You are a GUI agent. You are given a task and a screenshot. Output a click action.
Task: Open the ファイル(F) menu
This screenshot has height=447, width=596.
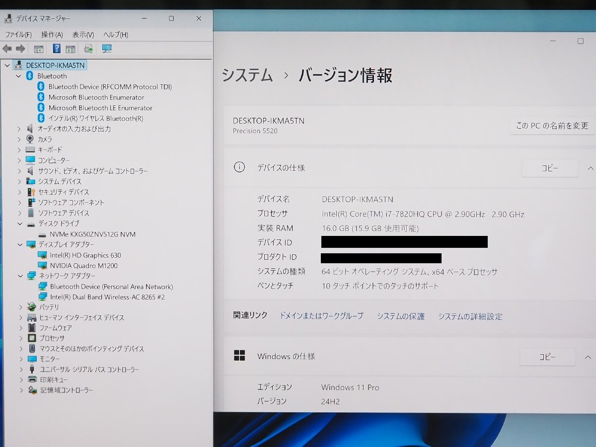click(x=18, y=34)
